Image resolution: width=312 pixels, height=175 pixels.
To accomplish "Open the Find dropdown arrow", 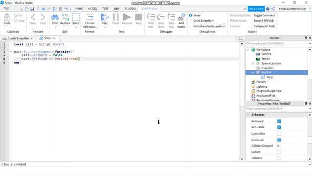I will [x=55, y=28].
